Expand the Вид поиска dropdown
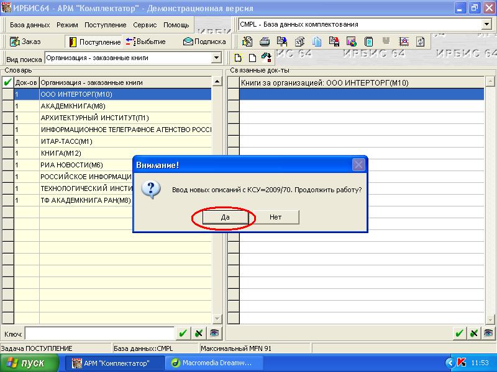 216,58
